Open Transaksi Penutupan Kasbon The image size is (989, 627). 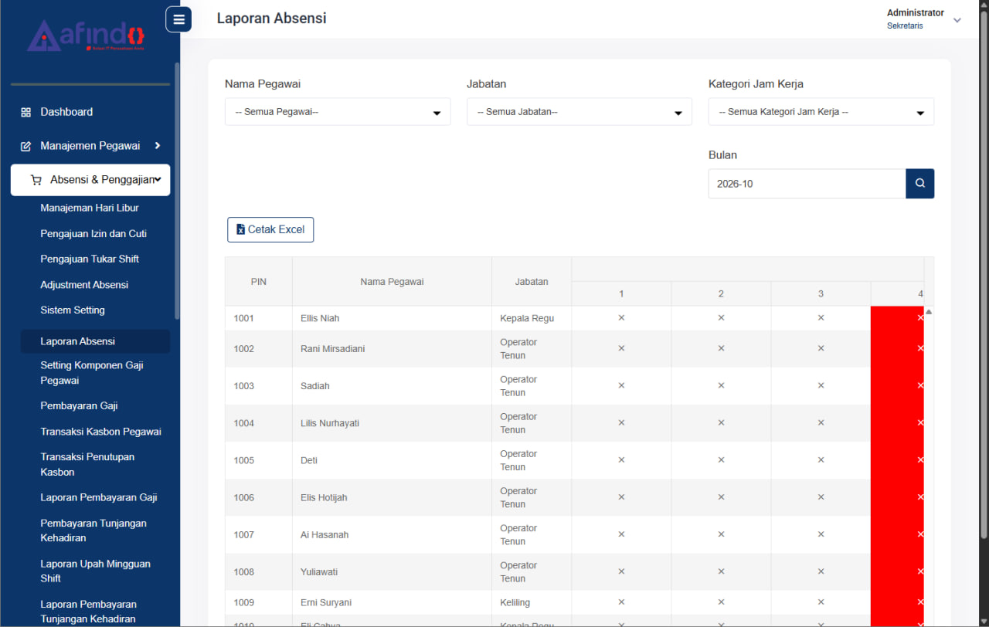coord(87,464)
